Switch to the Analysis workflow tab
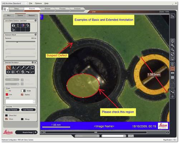This screenshot has width=179, height=143. point(77,9)
